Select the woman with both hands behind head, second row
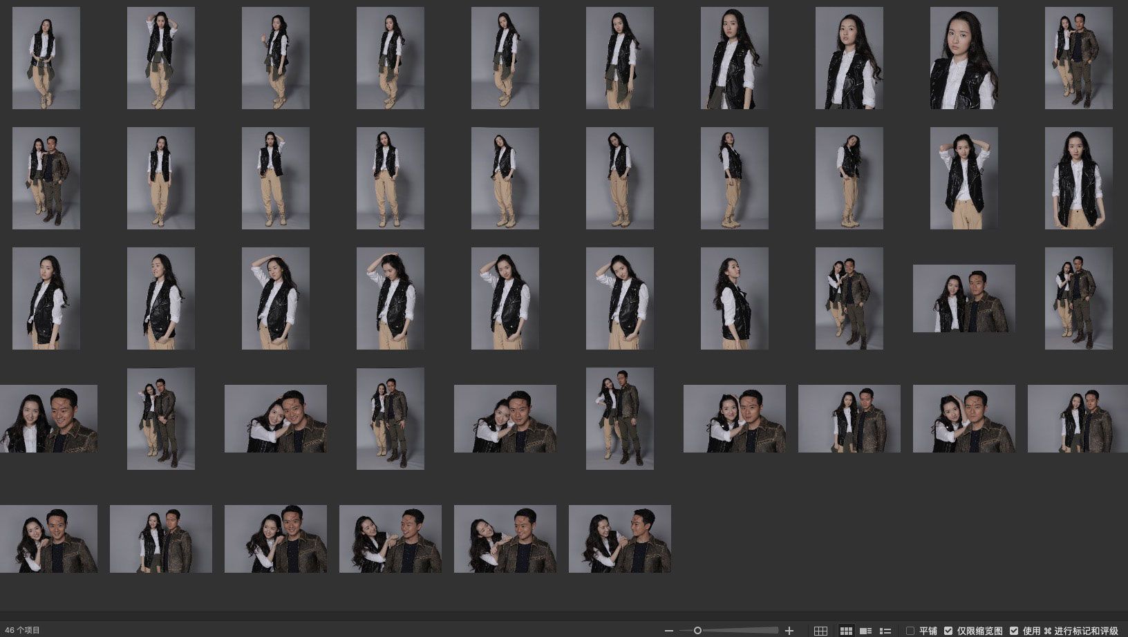Screen dimensions: 1128x637 (963, 178)
